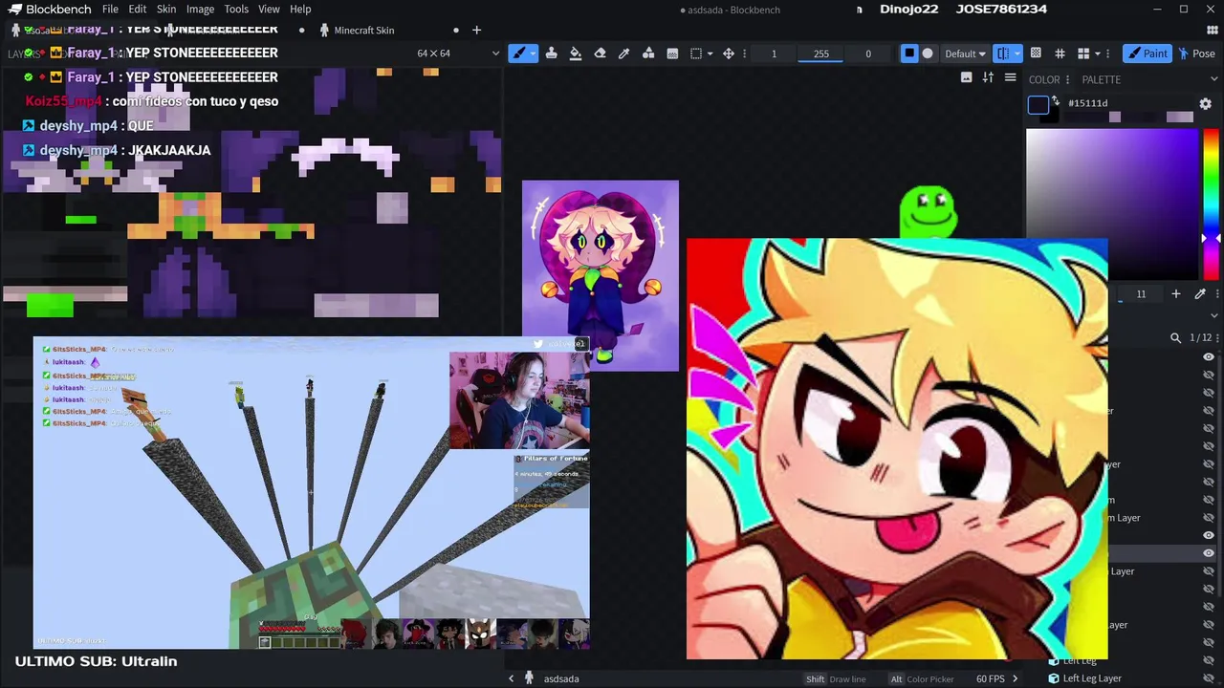Select the Draw Shape tool
This screenshot has height=688, width=1224.
648,54
